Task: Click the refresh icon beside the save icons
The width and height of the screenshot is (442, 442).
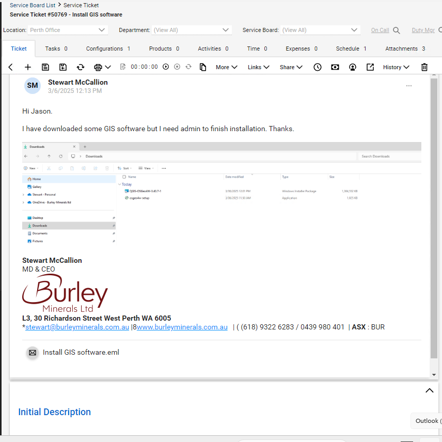Action: [x=81, y=67]
